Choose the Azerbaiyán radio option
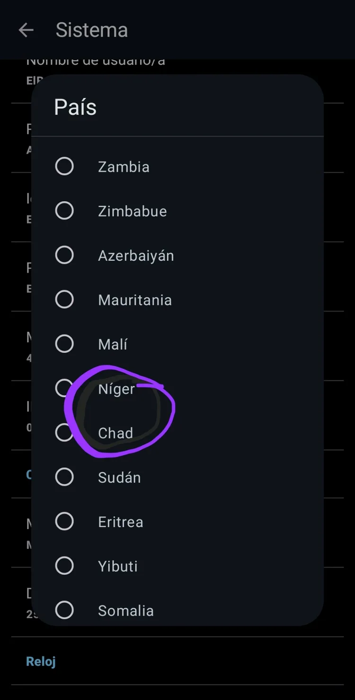The image size is (355, 700). (64, 255)
